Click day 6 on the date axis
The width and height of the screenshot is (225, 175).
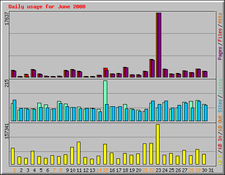pyautogui.click(x=47, y=170)
